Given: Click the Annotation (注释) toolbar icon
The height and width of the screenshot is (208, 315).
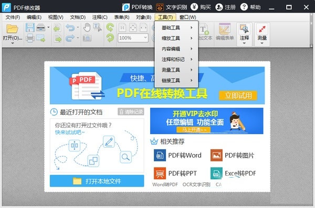Looking at the screenshot, I should [244, 29].
